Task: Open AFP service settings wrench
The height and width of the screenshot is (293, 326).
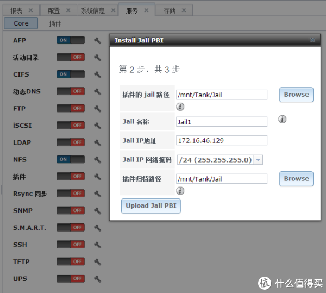Action: coord(97,40)
